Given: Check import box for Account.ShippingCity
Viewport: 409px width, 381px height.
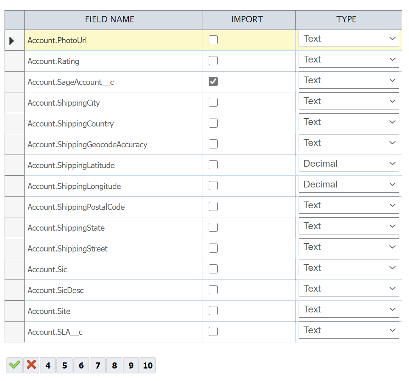Looking at the screenshot, I should [x=213, y=102].
